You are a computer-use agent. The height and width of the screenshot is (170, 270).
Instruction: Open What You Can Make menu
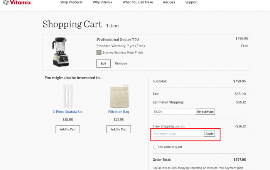(x=138, y=2)
